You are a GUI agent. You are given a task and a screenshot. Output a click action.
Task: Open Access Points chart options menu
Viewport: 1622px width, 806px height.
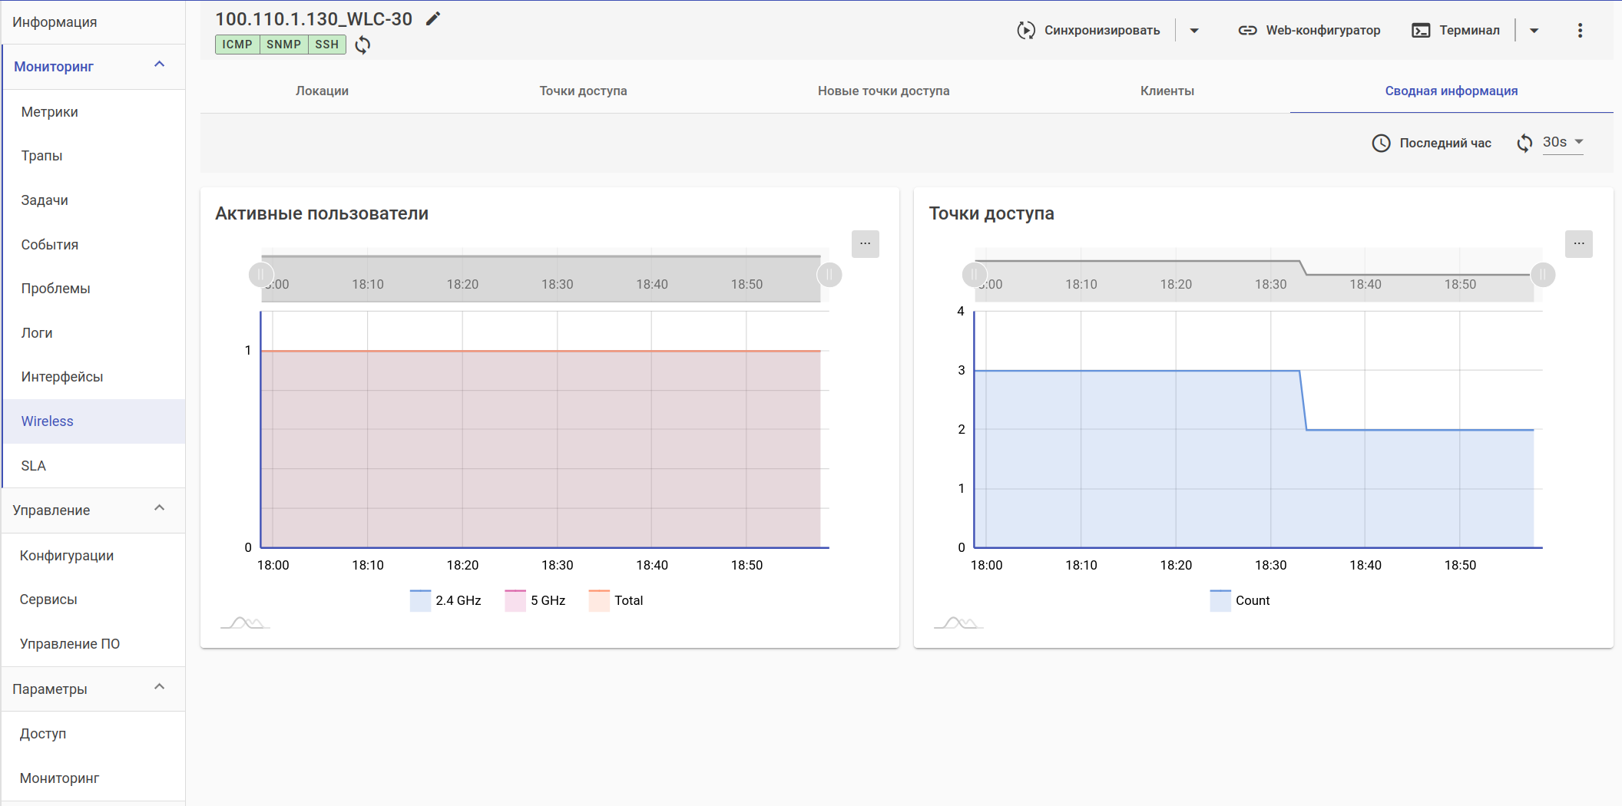[1578, 244]
